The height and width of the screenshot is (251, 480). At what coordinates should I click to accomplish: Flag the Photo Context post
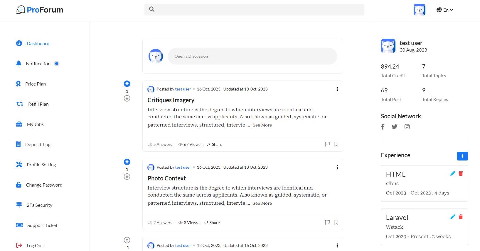point(327,222)
